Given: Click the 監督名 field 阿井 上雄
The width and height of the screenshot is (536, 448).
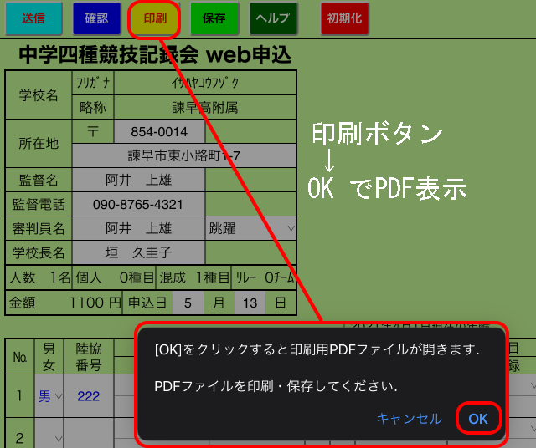Looking at the screenshot, I should 138,180.
